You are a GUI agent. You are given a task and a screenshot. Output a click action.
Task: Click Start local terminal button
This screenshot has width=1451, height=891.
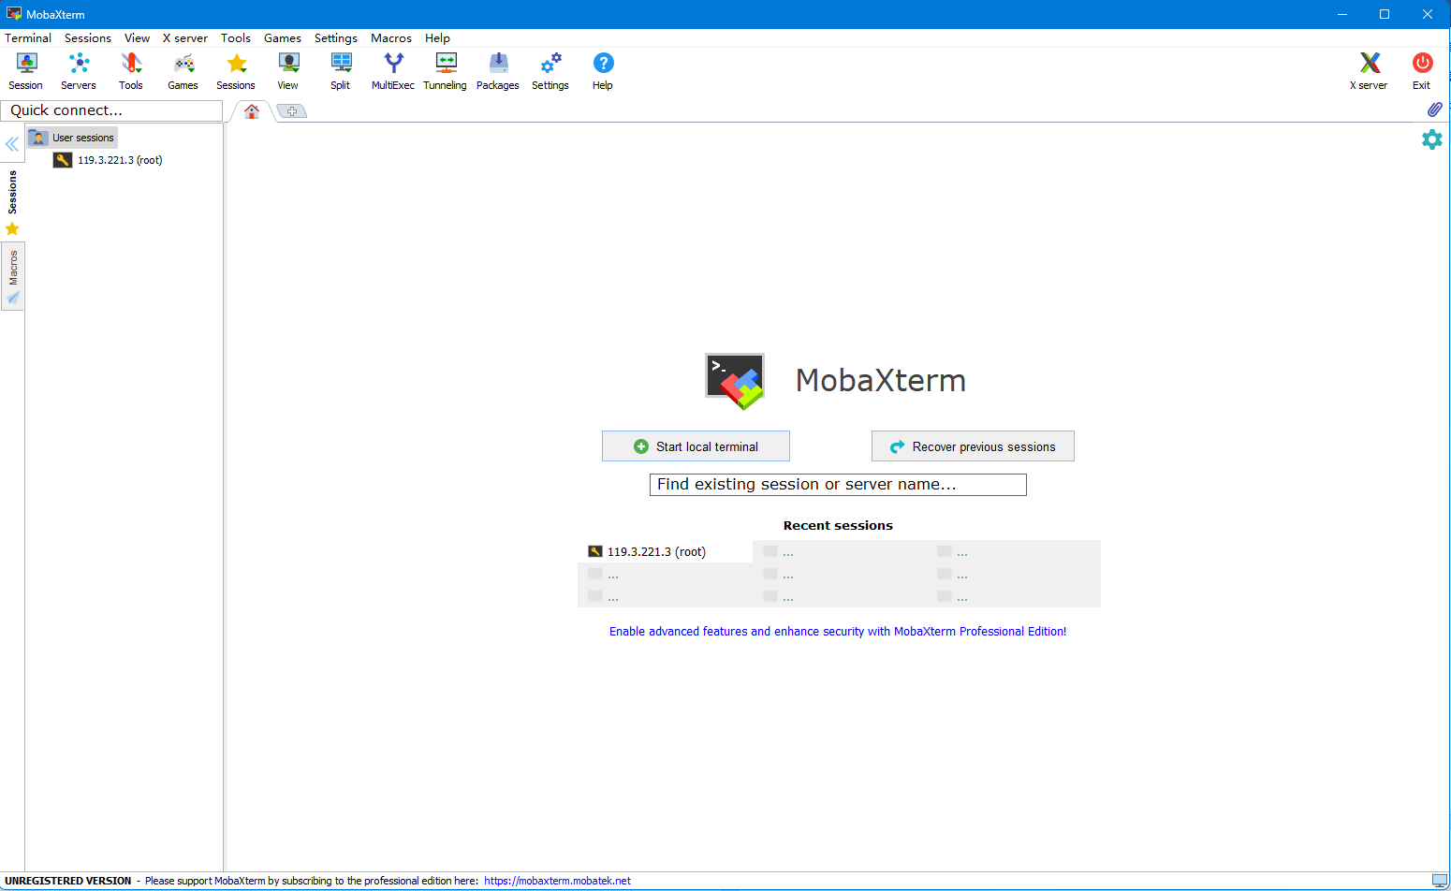coord(696,446)
